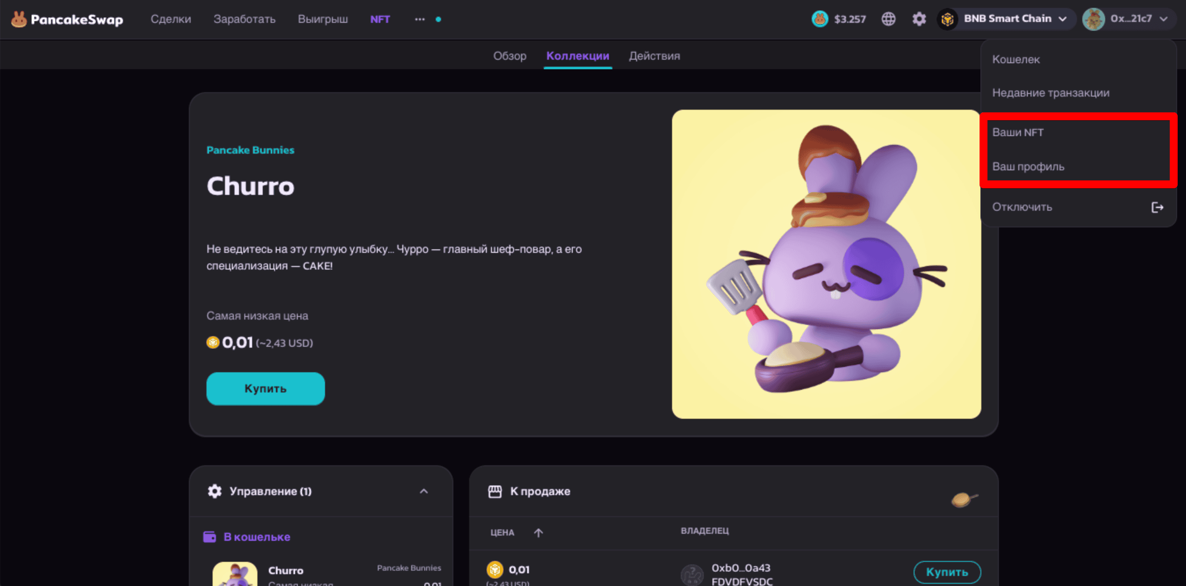Click the gear icon in Управление panel
The image size is (1186, 586).
click(214, 491)
